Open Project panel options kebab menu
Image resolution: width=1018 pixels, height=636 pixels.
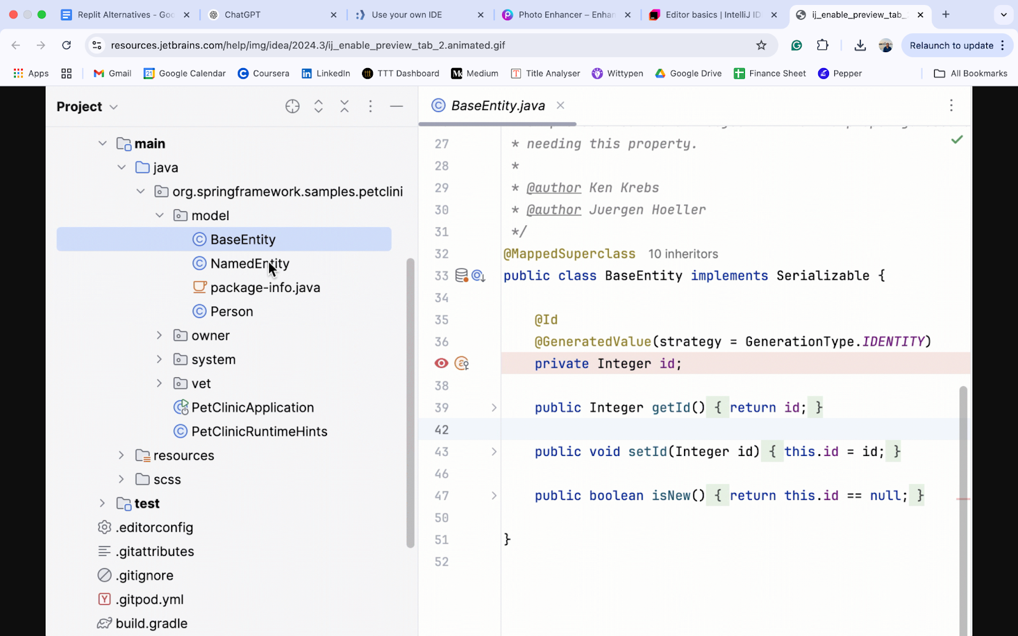(x=370, y=107)
